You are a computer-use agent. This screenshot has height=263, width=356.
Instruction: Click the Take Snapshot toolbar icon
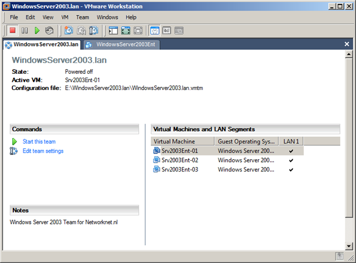tap(68, 31)
